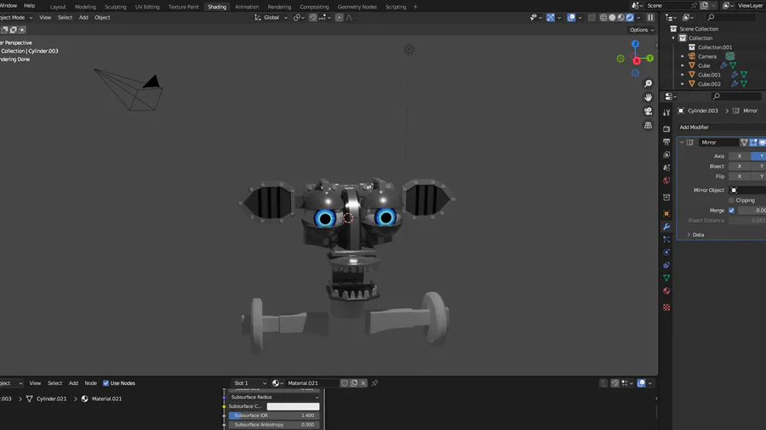Expand the Cube.001 item in outliner
Viewport: 766px width, 430px height.
(683, 75)
